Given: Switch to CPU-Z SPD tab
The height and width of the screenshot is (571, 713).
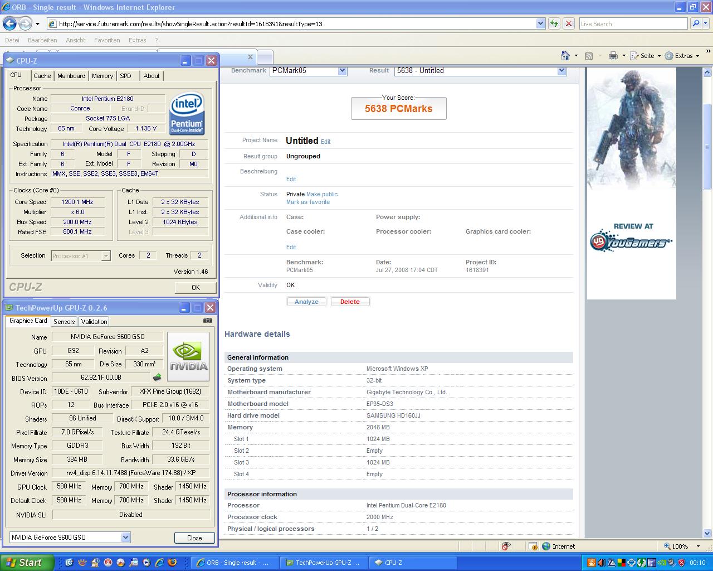Looking at the screenshot, I should 126,76.
